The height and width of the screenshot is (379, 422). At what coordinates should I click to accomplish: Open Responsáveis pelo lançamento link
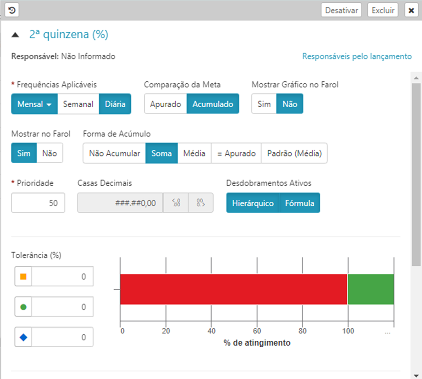point(357,56)
